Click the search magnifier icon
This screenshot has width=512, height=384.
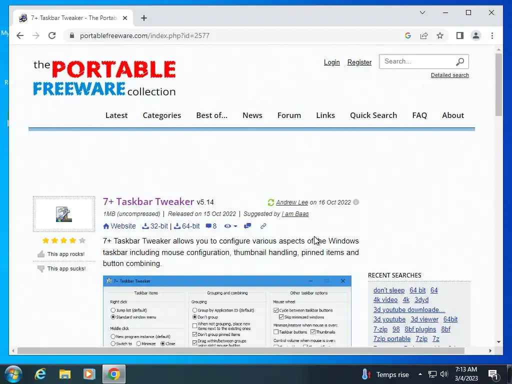pos(460,61)
